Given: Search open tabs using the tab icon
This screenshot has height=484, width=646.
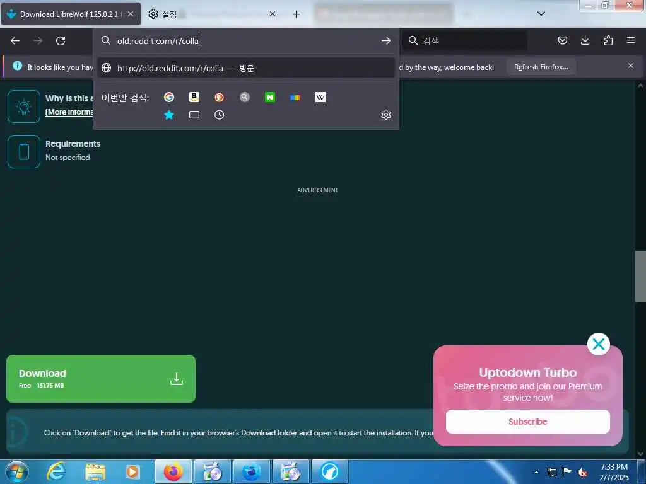Looking at the screenshot, I should tap(194, 115).
